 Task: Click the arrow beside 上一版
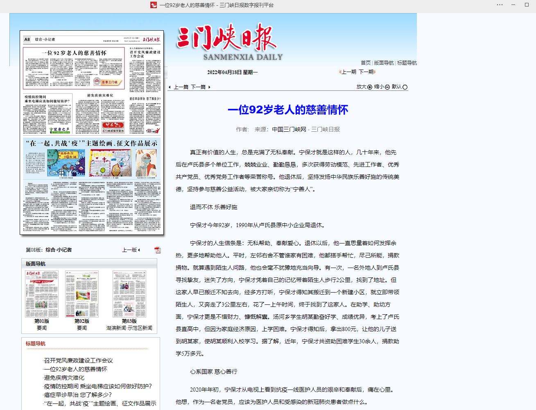pos(138,250)
